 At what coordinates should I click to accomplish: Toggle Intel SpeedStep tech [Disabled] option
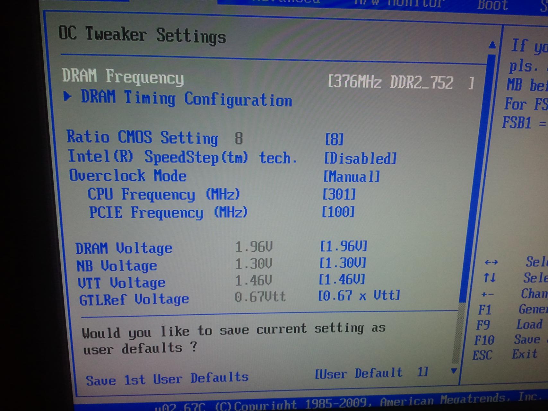pyautogui.click(x=360, y=158)
